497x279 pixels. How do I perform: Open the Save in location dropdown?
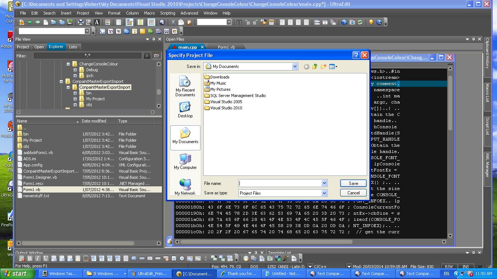click(295, 66)
